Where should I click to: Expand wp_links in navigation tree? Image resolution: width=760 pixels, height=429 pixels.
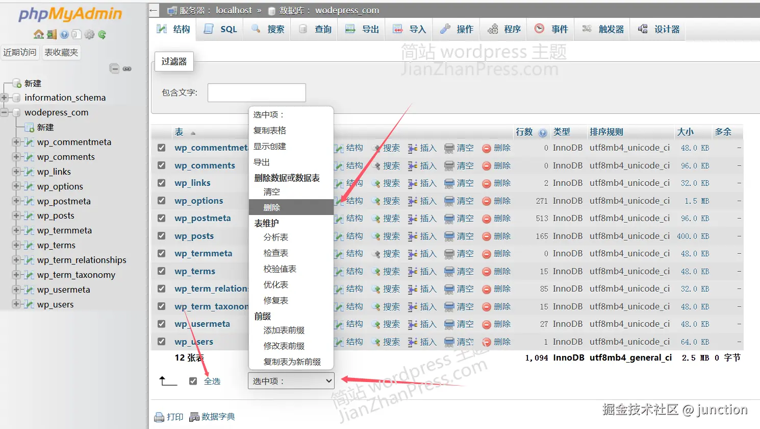(16, 172)
